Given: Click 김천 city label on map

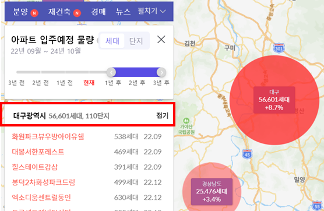Looking at the screenshot, I should pyautogui.click(x=190, y=43).
